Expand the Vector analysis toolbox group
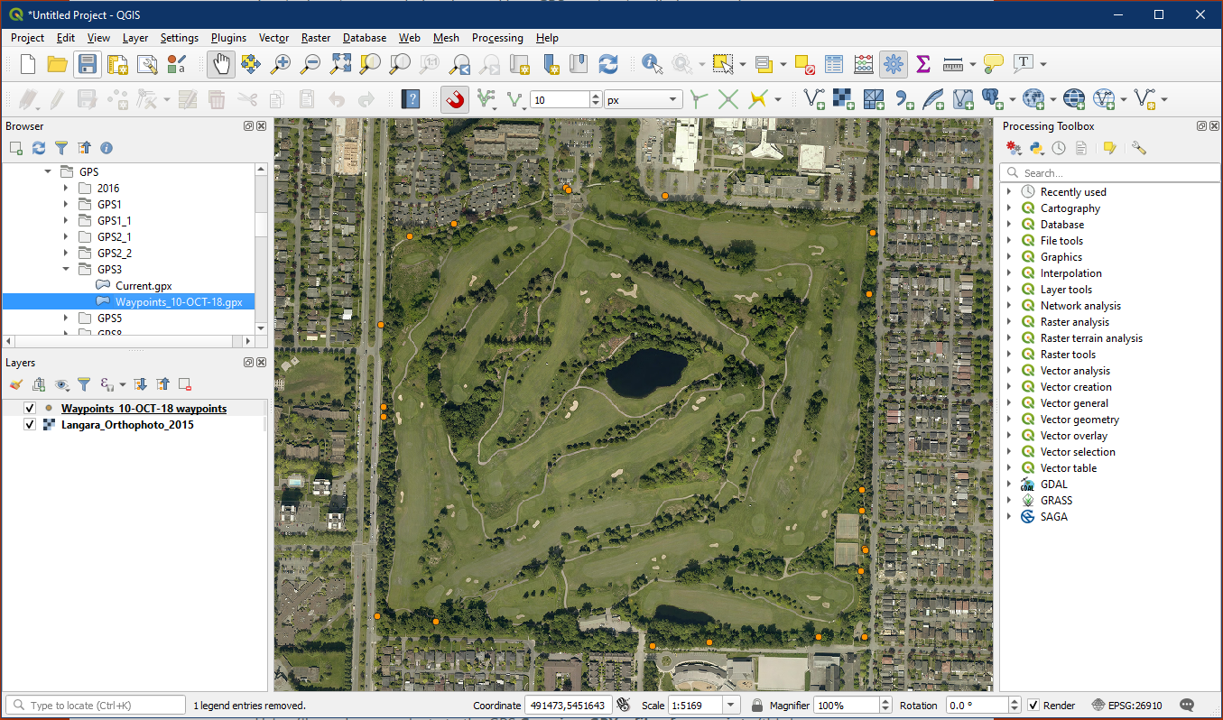 pos(1009,371)
